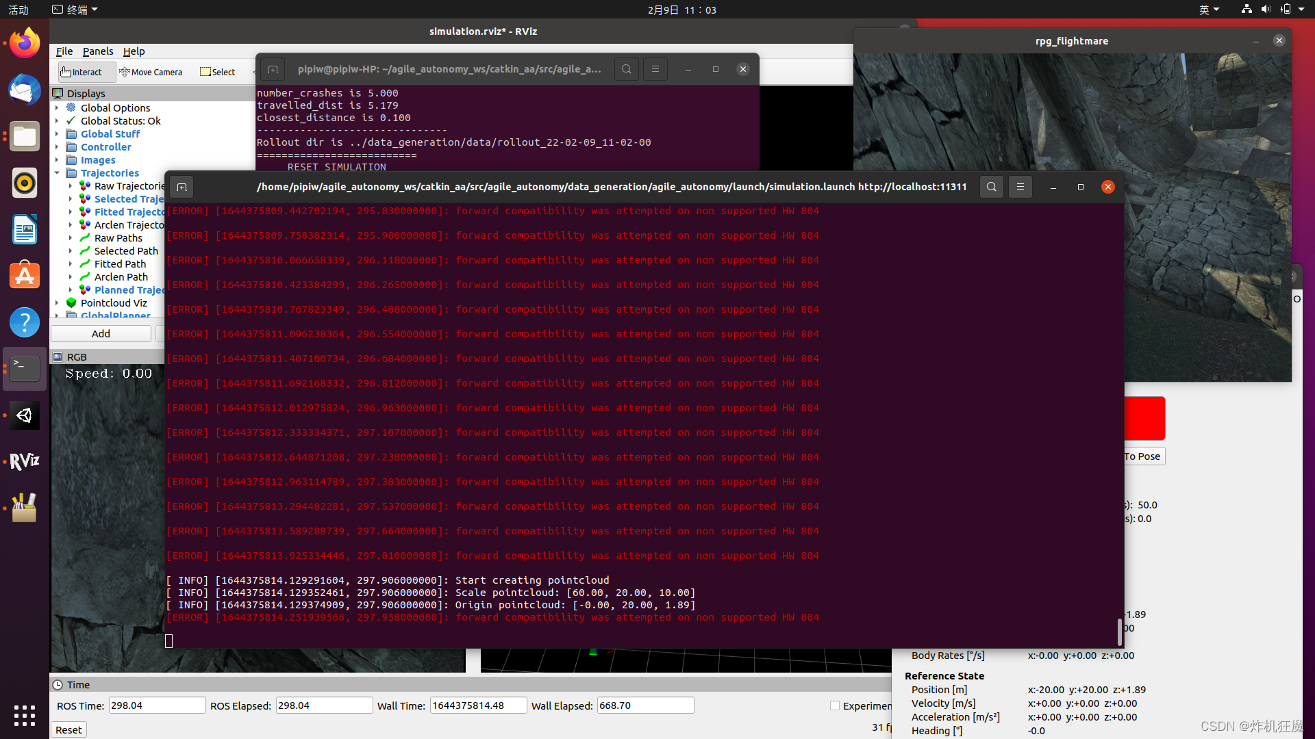Click search icon in the simulation.launch terminal

coord(991,187)
